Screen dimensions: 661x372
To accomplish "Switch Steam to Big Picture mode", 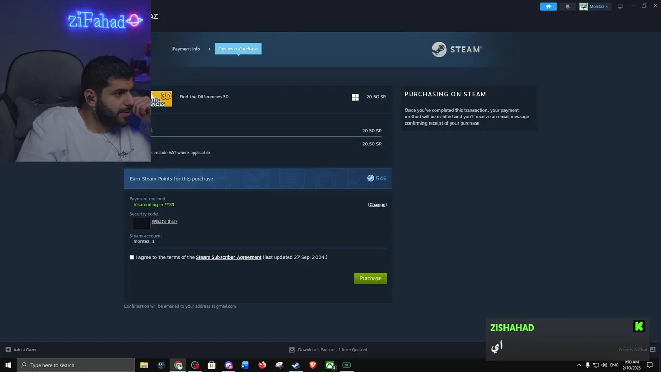I will [x=620, y=6].
